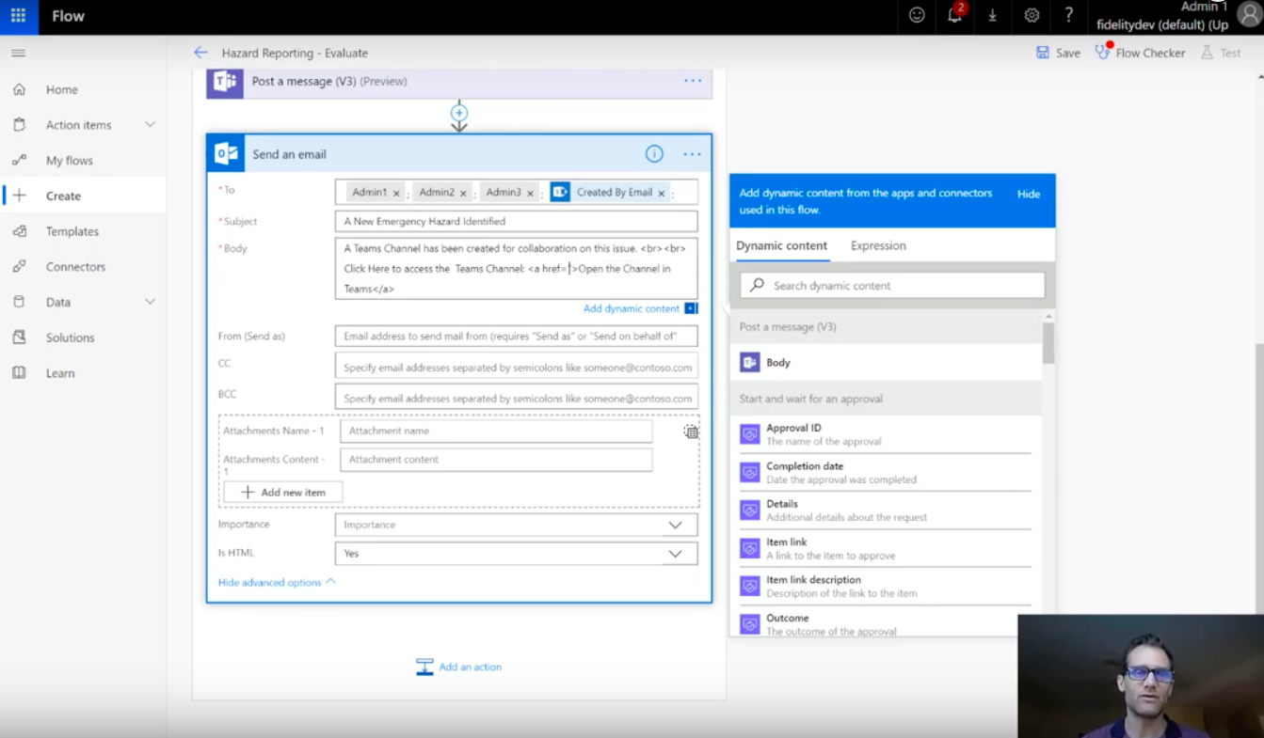1264x738 pixels.
Task: Click the Attachment content field
Action: [496, 460]
